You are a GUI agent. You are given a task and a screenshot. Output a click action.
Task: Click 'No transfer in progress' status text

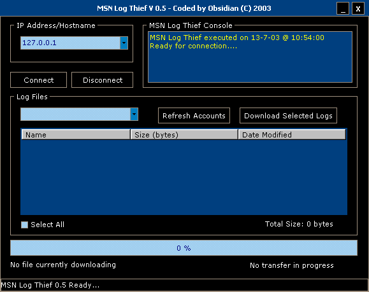pos(292,265)
